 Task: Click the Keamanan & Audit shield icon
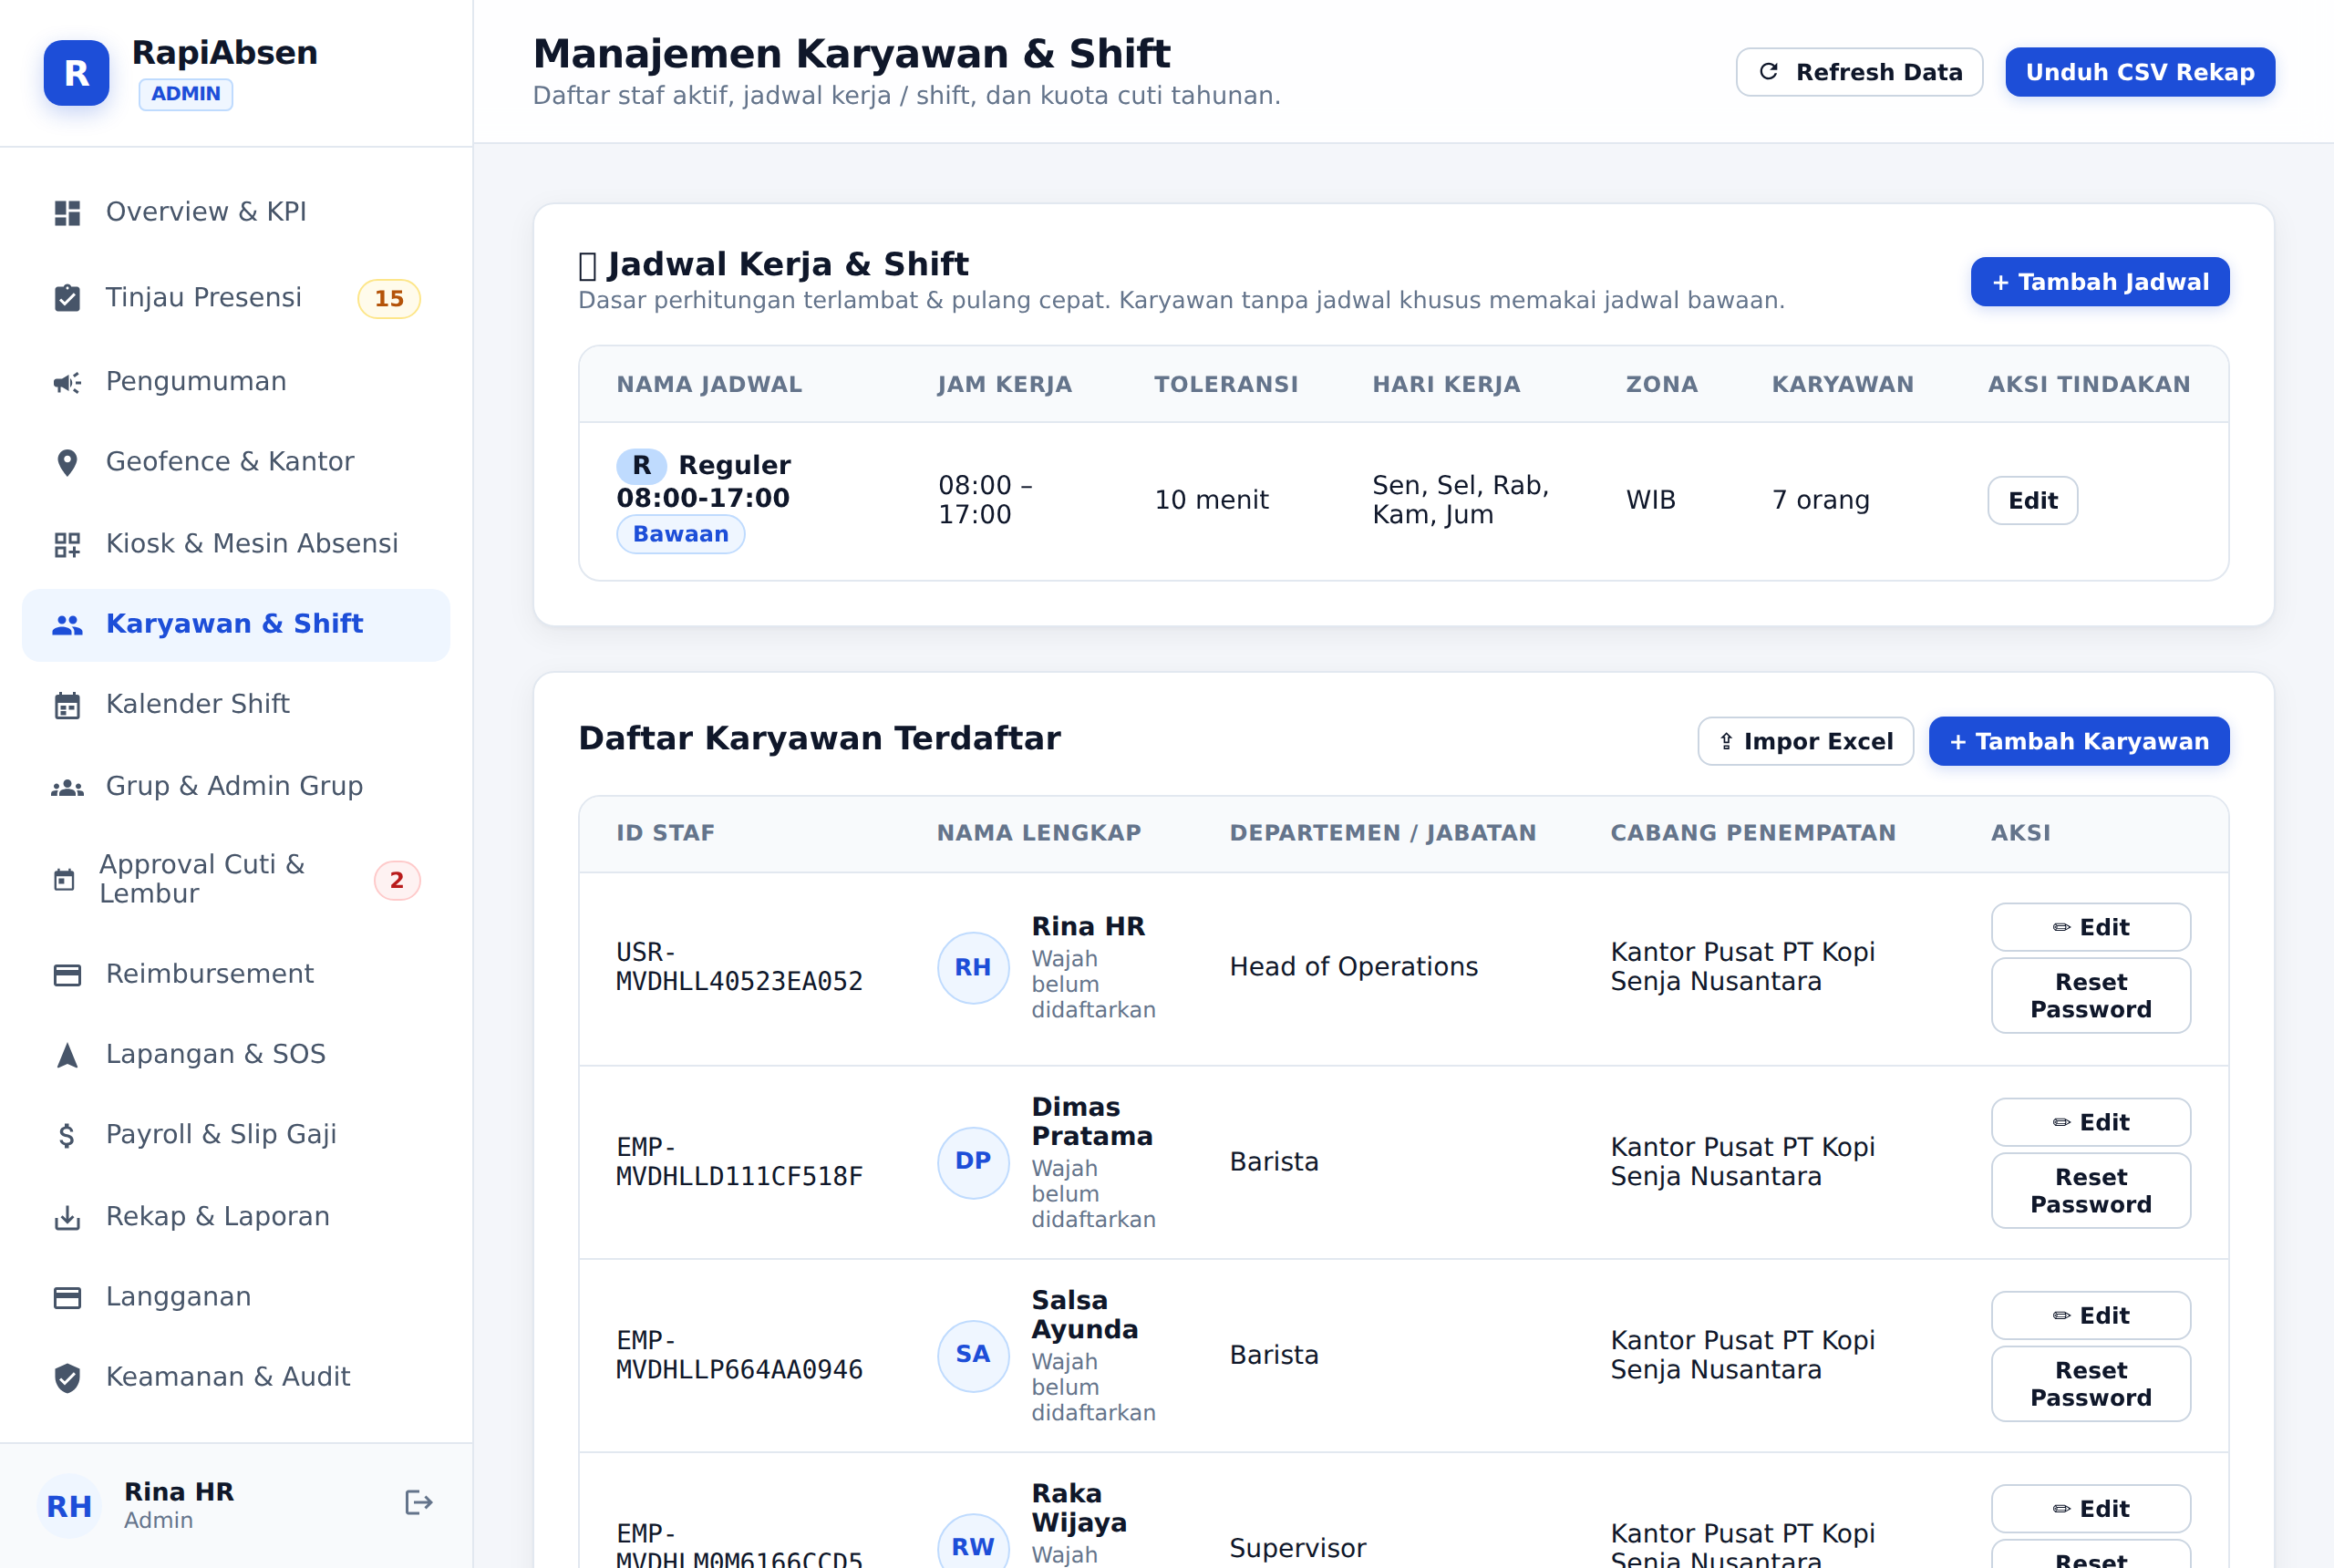[x=67, y=1378]
